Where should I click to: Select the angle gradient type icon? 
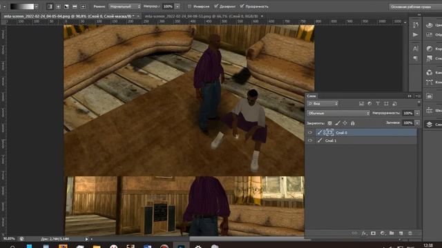(66, 6)
